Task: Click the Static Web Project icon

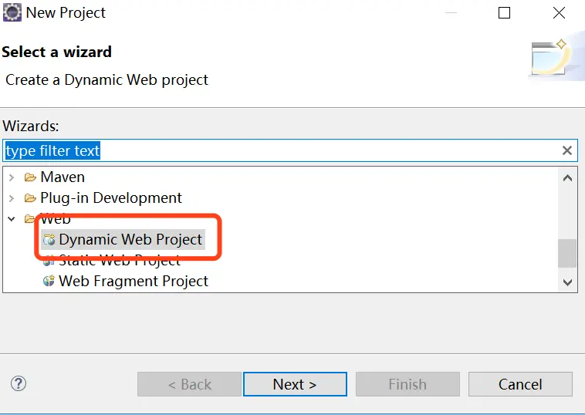Action: click(x=49, y=261)
